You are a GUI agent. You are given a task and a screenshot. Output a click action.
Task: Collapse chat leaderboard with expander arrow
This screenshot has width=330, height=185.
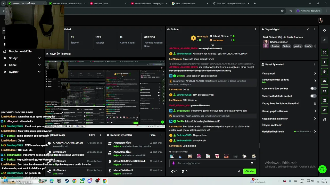coord(213,45)
